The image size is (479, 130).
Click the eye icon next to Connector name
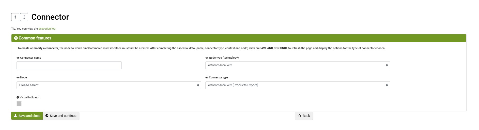pos(18,58)
